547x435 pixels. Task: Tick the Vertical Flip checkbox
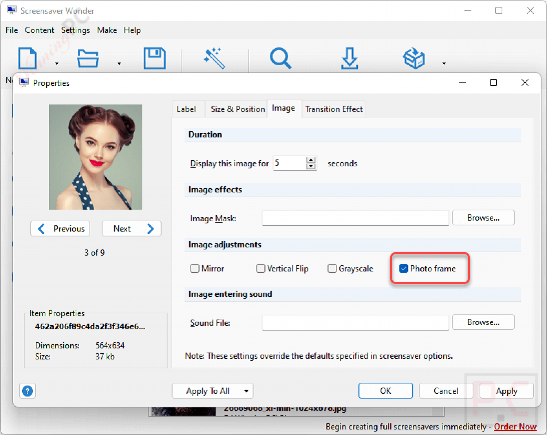pyautogui.click(x=260, y=268)
